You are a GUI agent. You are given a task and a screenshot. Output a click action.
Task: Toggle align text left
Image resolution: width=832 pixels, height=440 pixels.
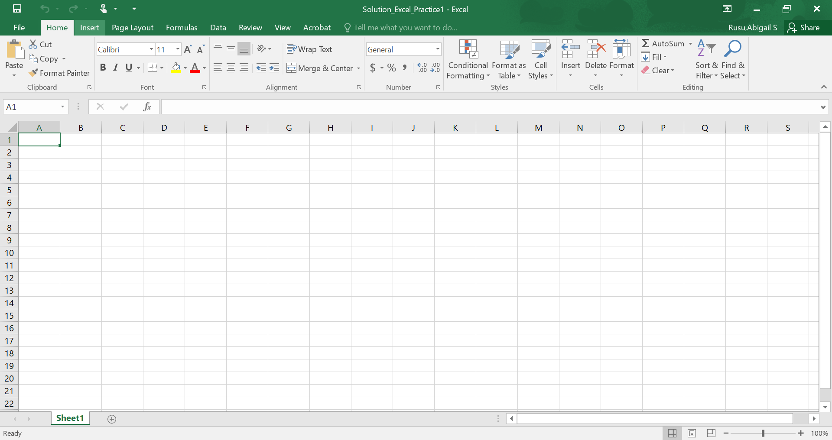(218, 68)
